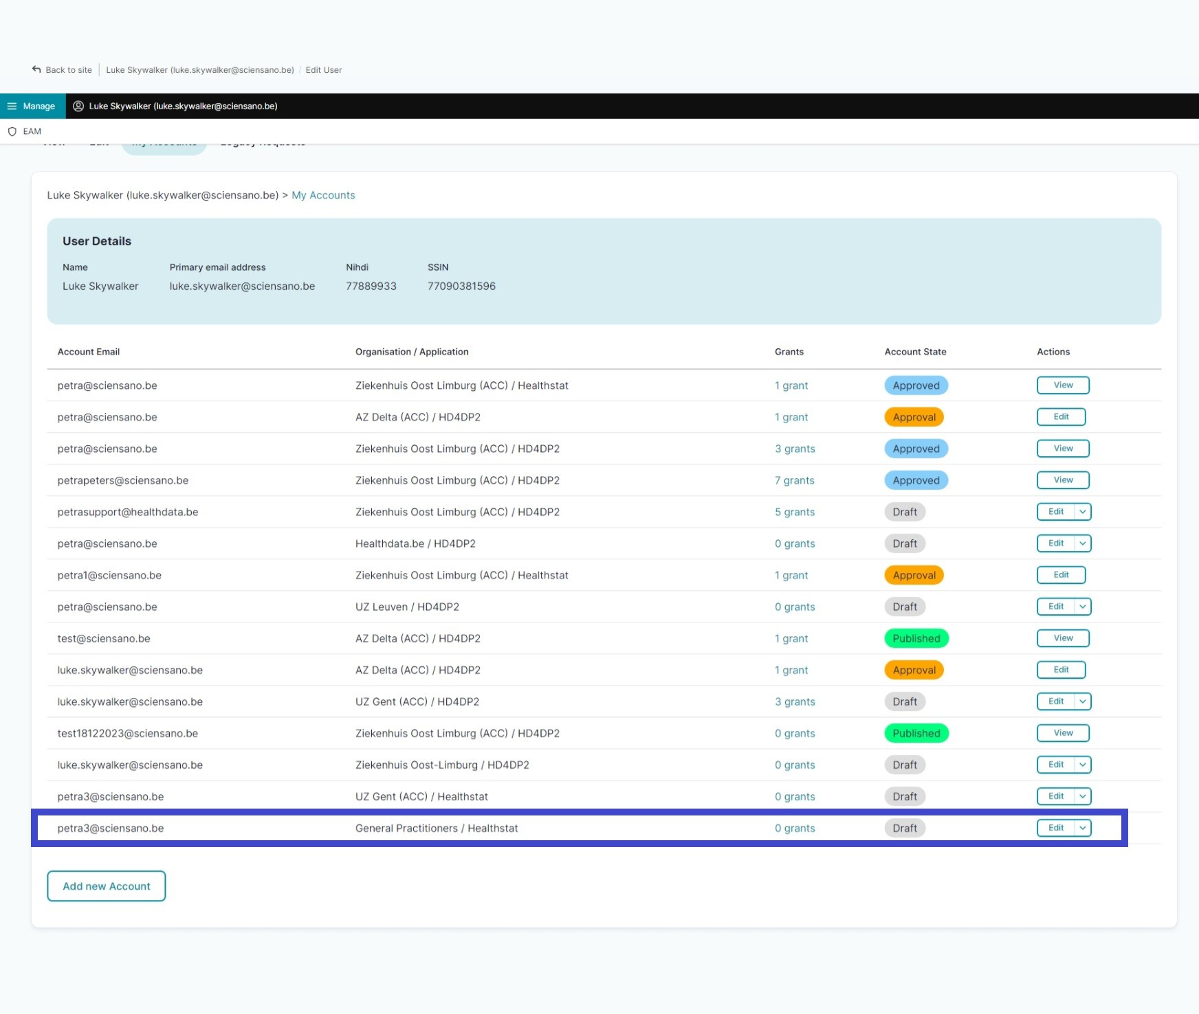Click the My Accounts breadcrumb link

coord(323,195)
